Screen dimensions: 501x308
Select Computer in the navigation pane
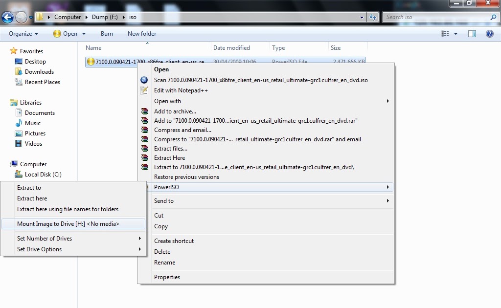[33, 164]
